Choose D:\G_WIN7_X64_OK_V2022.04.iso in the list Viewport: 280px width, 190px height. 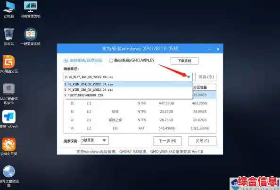click(128, 84)
